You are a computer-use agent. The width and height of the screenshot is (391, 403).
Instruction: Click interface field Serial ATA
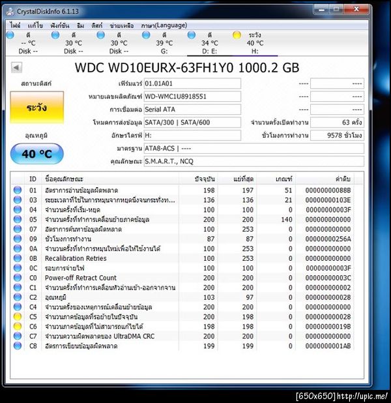[x=192, y=110]
